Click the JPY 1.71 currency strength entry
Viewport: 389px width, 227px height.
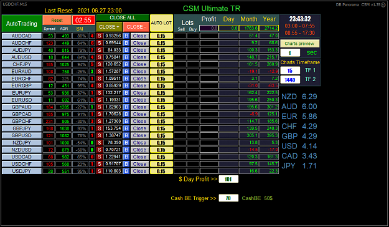point(299,166)
